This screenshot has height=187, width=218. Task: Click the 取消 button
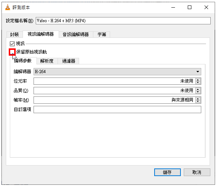point(197,172)
